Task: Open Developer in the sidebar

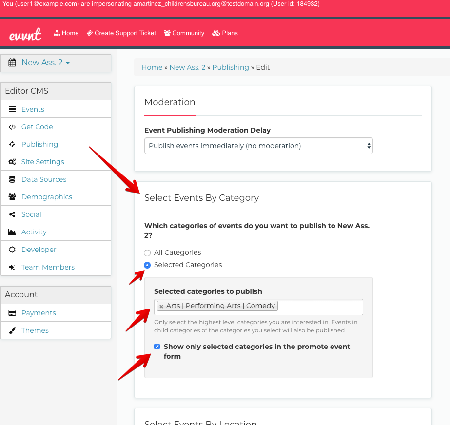Action: [39, 250]
